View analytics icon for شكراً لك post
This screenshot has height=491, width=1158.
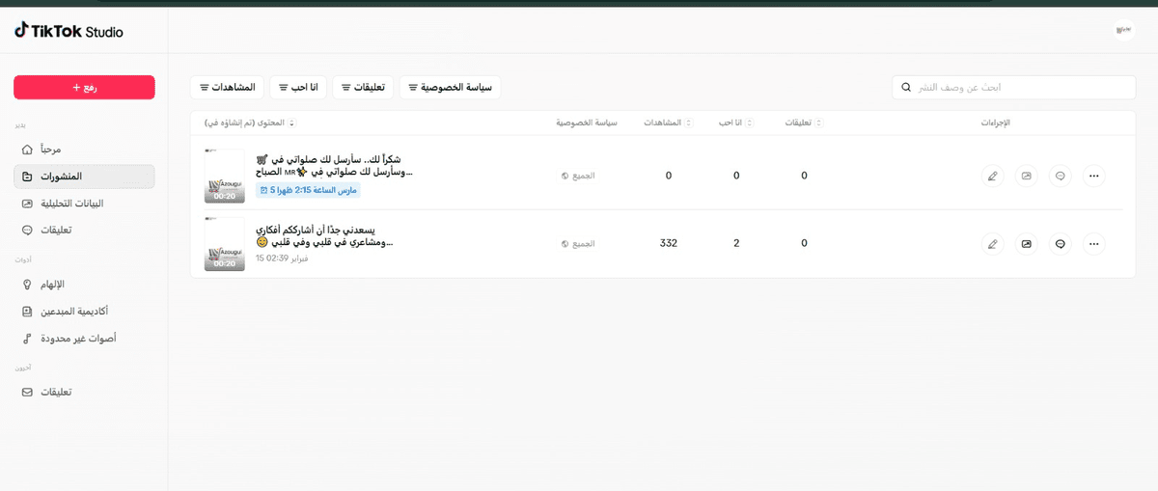(1027, 176)
